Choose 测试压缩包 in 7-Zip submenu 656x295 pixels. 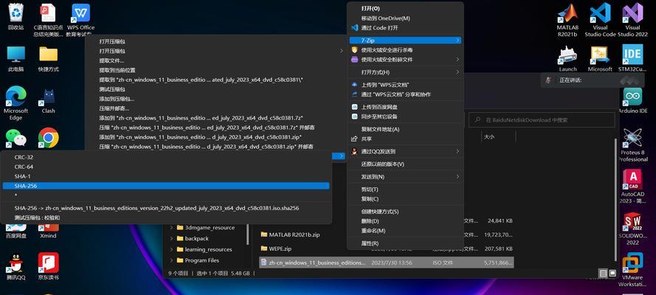tap(215, 89)
